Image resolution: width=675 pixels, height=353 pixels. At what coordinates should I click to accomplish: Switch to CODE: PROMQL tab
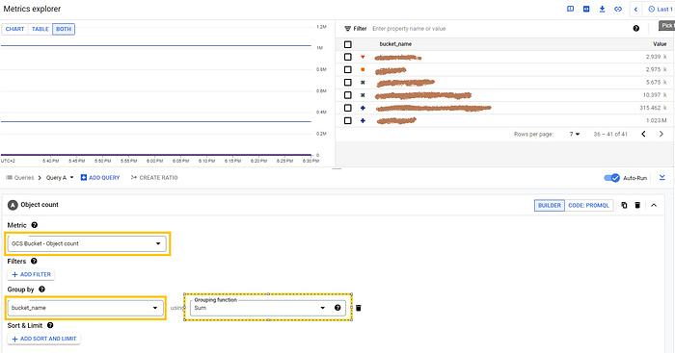click(588, 205)
